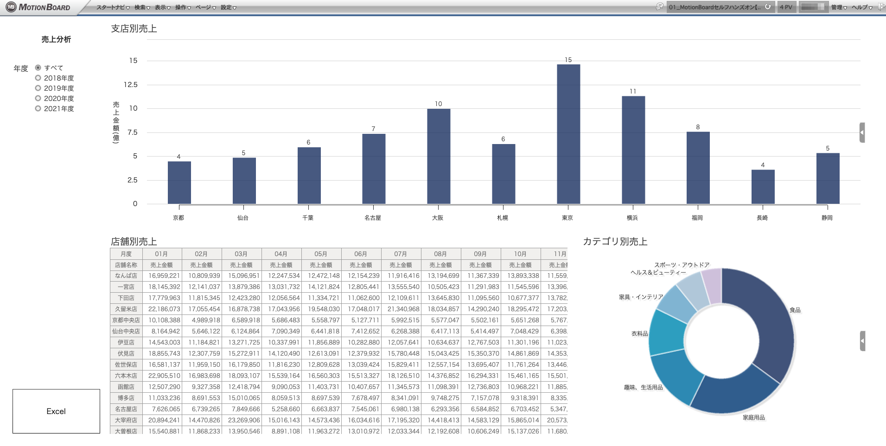Viewport: 886px width, 446px height.
Task: Open the 検索 menu
Action: [142, 7]
